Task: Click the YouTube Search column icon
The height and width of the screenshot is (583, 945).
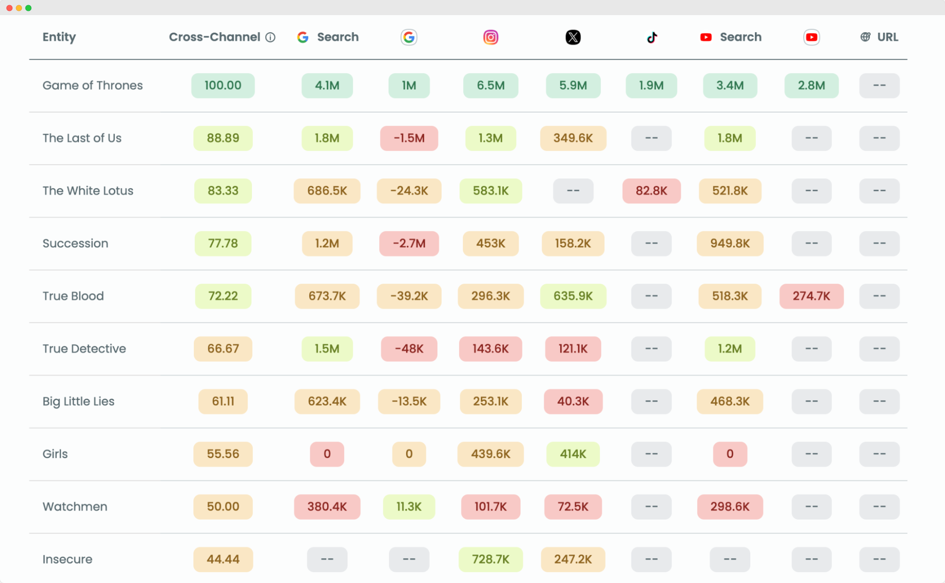Action: click(706, 37)
